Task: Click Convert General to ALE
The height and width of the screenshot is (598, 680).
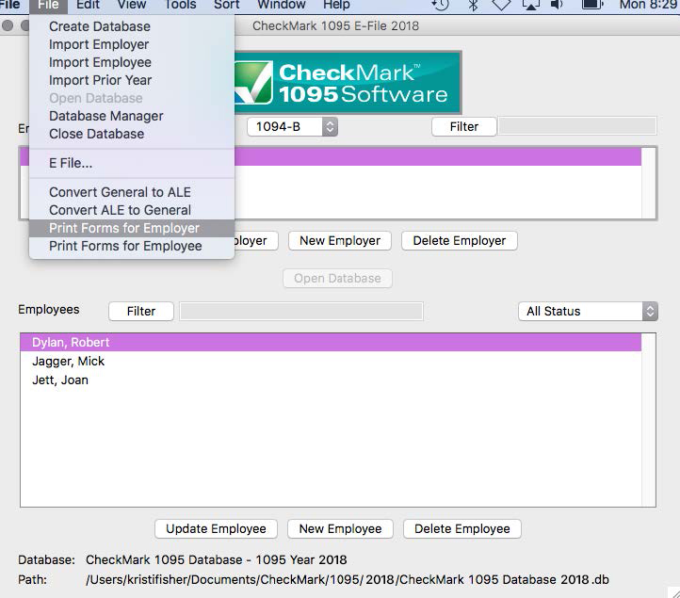Action: click(x=120, y=192)
